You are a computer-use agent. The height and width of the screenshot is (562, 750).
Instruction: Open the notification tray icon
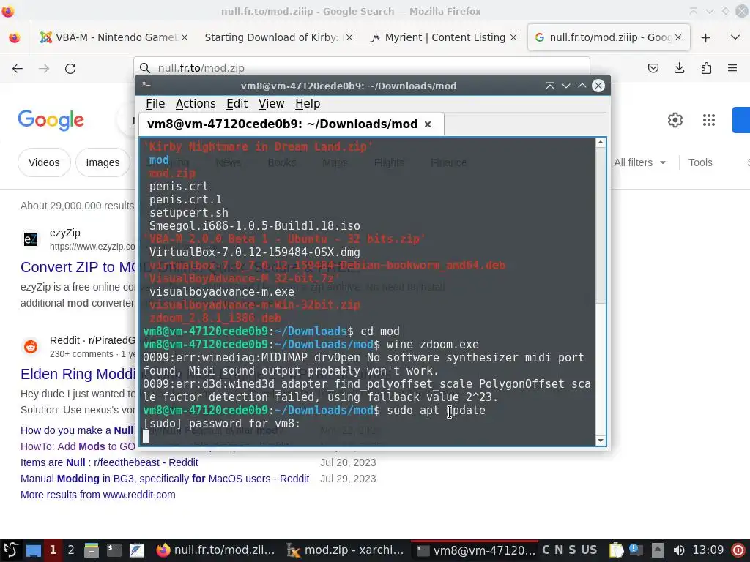[636, 550]
